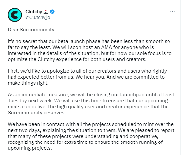Click the blue verified badge

coord(52,12)
